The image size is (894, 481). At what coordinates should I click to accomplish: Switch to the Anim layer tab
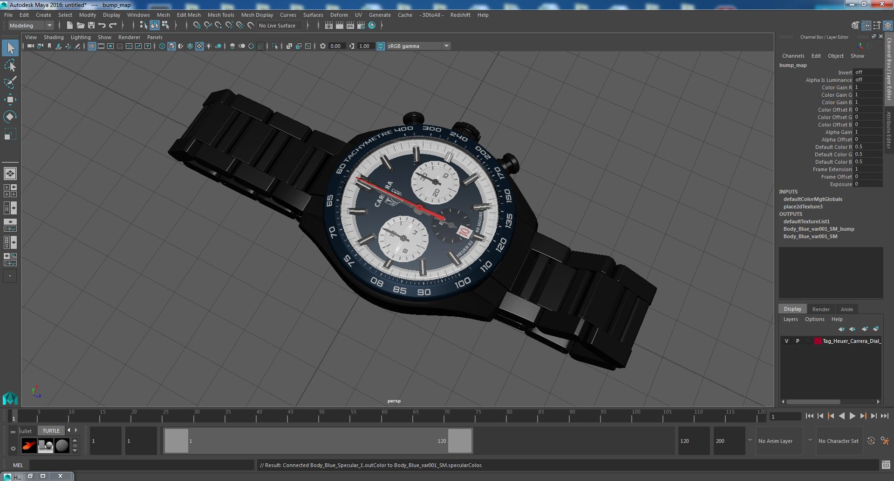[x=846, y=309]
